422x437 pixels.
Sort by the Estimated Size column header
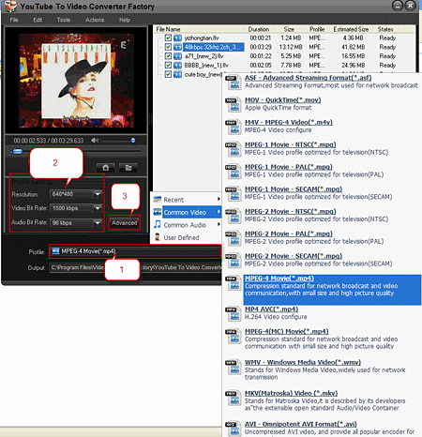point(351,29)
